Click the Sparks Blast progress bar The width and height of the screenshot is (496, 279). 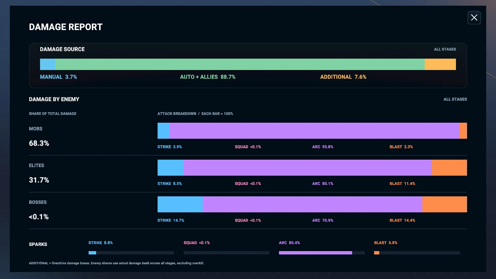[x=417, y=253]
